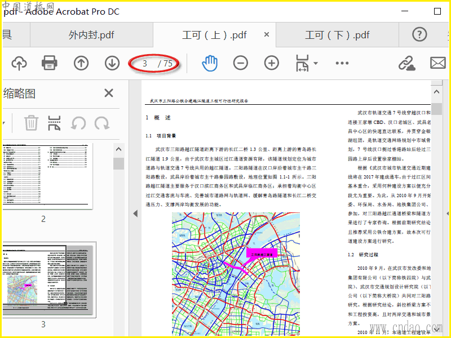The image size is (451, 338).
Task: Switch to the 工可（下）.pdf tab
Action: tap(337, 35)
